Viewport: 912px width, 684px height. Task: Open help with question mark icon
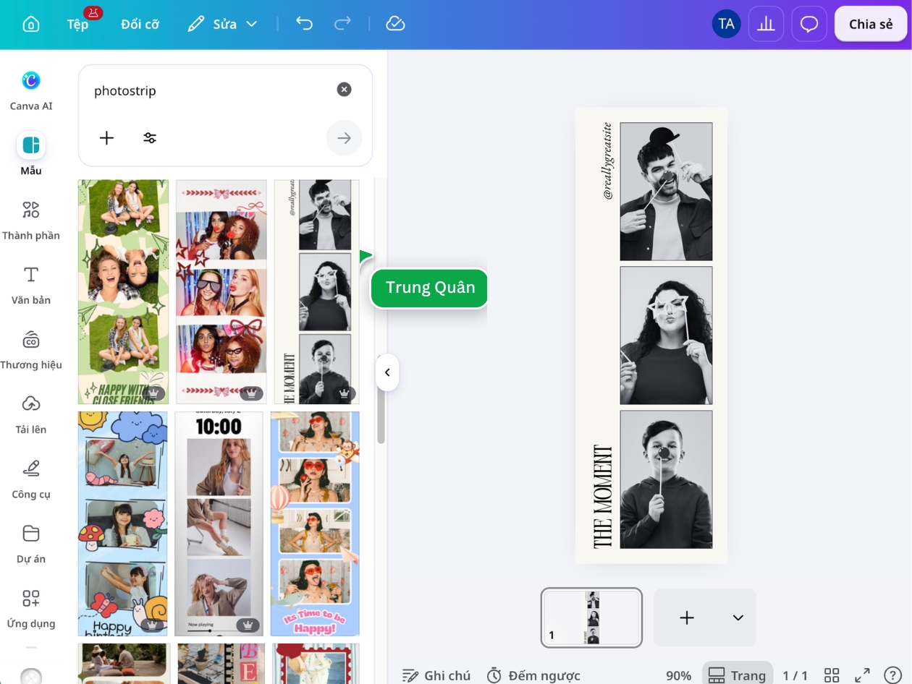892,675
